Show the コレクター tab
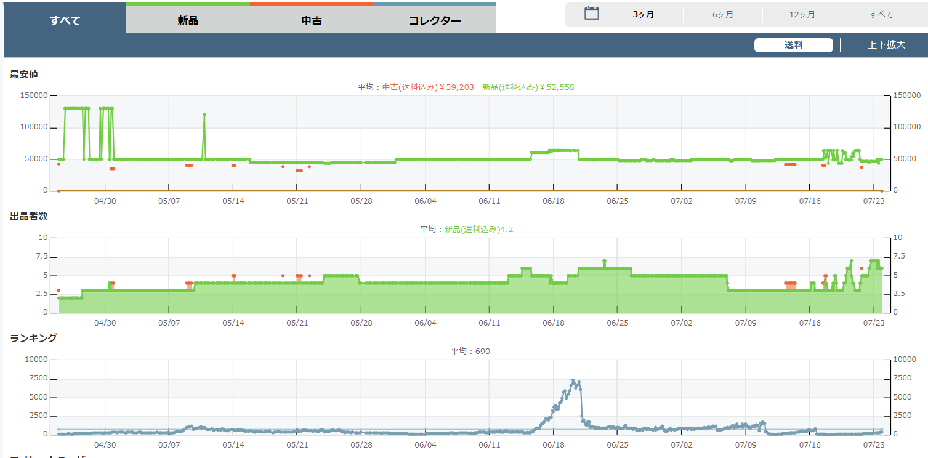The width and height of the screenshot is (928, 458). coord(434,20)
